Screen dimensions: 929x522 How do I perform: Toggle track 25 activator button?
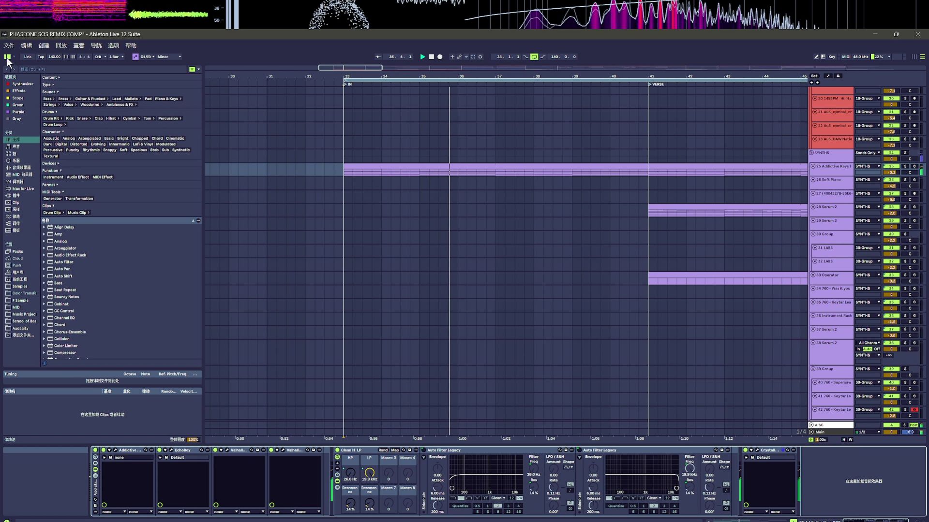tap(891, 166)
